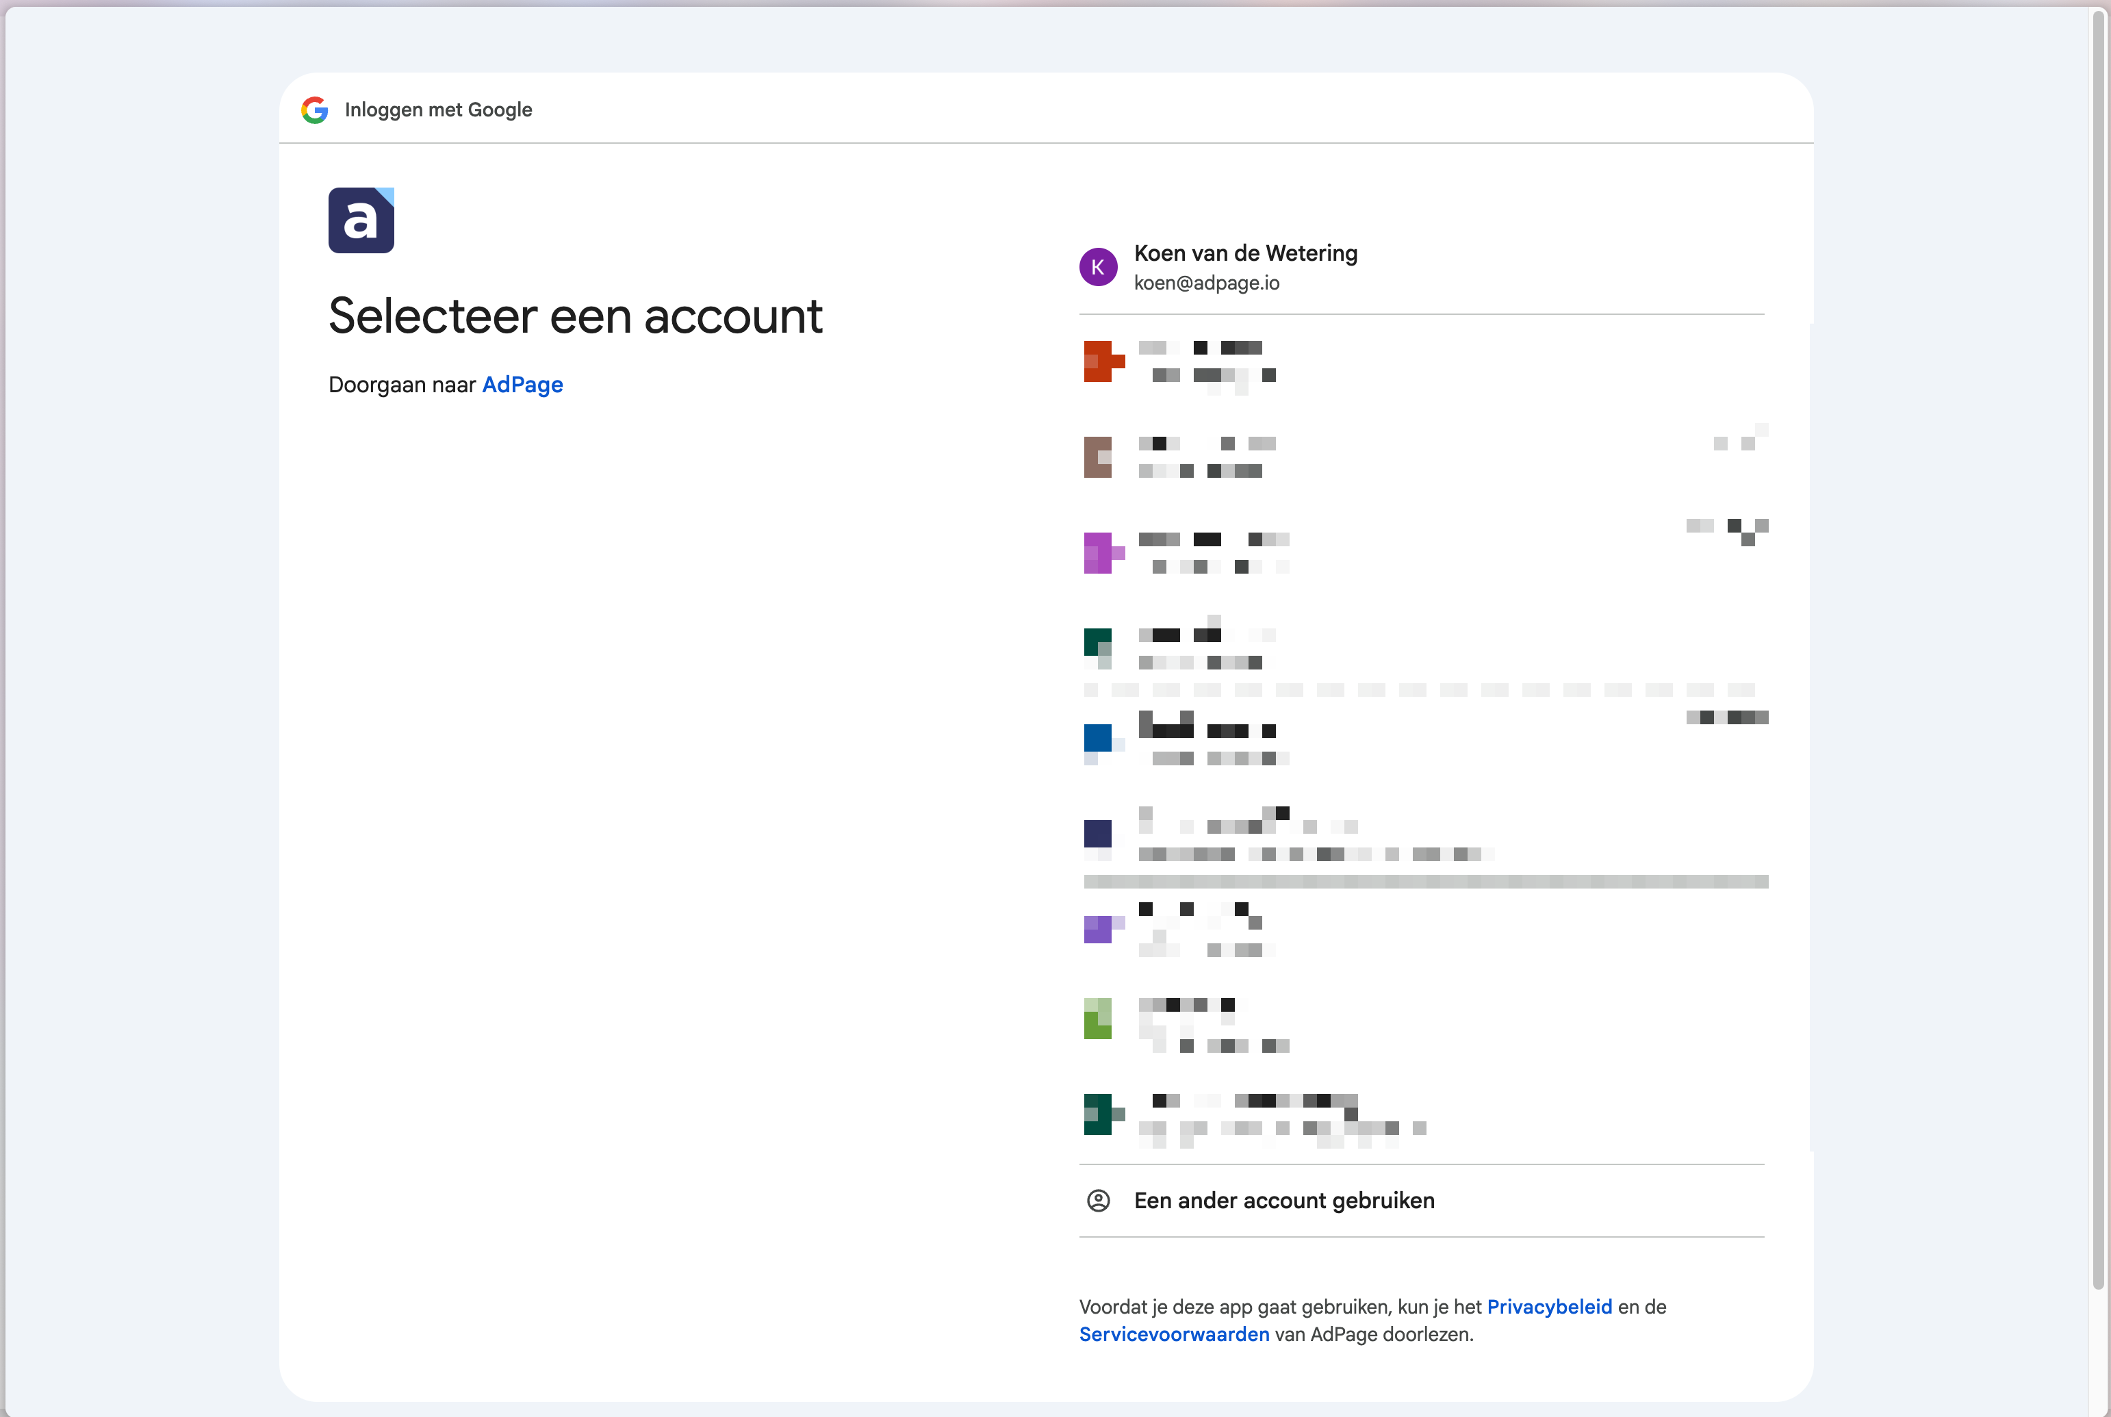Click the brown pixelated account avatar

click(1098, 457)
